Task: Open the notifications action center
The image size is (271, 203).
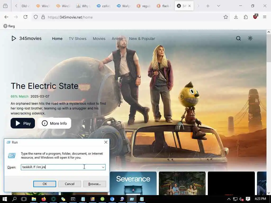Action: (x=248, y=199)
